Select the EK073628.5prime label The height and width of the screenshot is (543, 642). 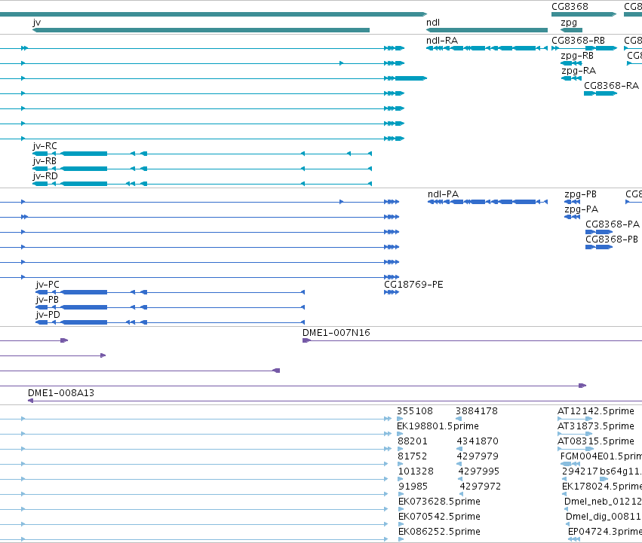439,502
